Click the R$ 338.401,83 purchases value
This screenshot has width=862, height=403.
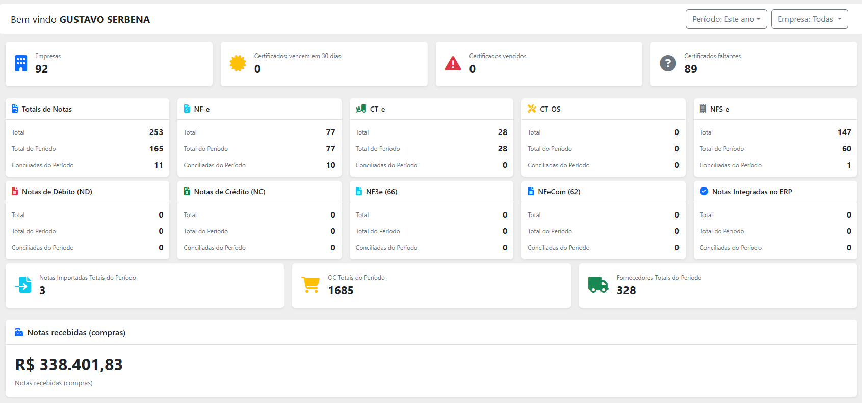pyautogui.click(x=69, y=365)
